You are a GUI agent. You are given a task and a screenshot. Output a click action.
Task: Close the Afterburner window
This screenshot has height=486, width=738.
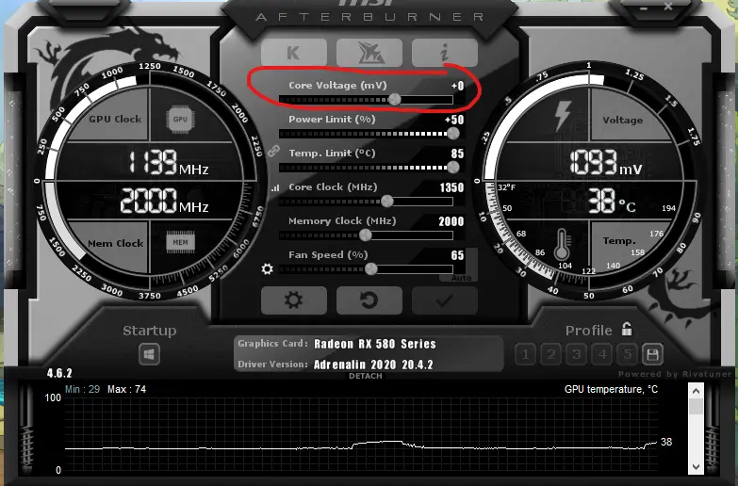click(668, 7)
